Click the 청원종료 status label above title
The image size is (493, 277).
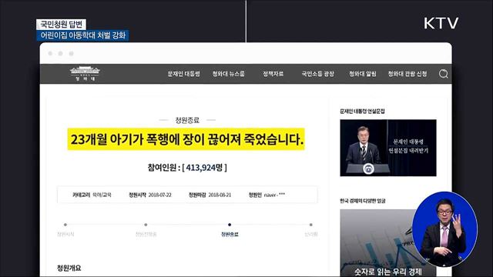[x=187, y=120]
